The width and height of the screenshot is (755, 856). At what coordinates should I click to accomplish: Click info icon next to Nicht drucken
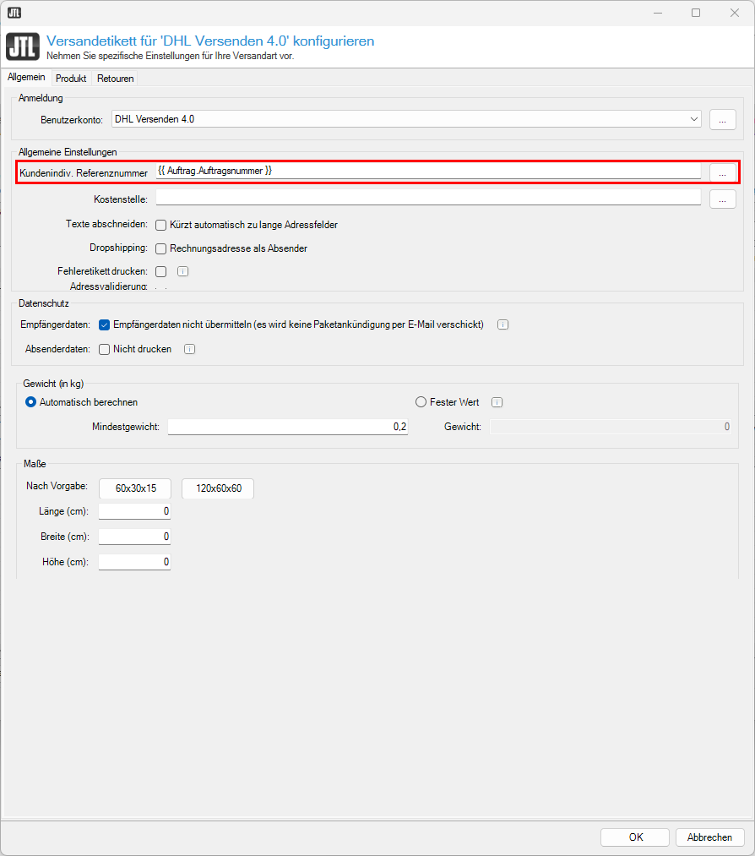coord(189,349)
